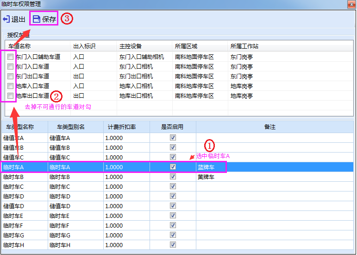Toggle 是否启用 checkbox for 临时车H
The width and height of the screenshot is (357, 255).
pyautogui.click(x=173, y=245)
